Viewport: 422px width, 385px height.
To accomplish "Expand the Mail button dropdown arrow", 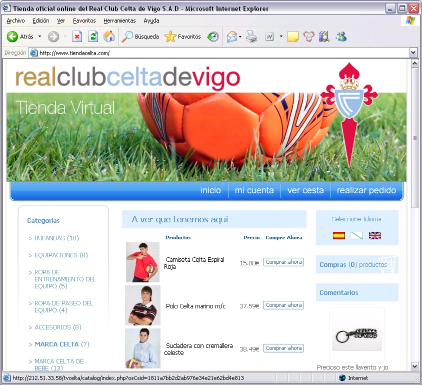I will click(240, 37).
